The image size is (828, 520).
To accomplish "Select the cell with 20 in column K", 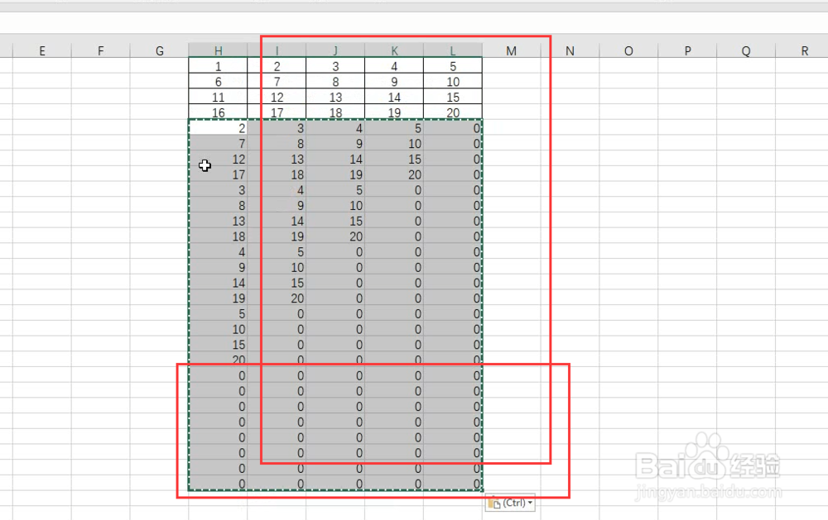I will (394, 174).
